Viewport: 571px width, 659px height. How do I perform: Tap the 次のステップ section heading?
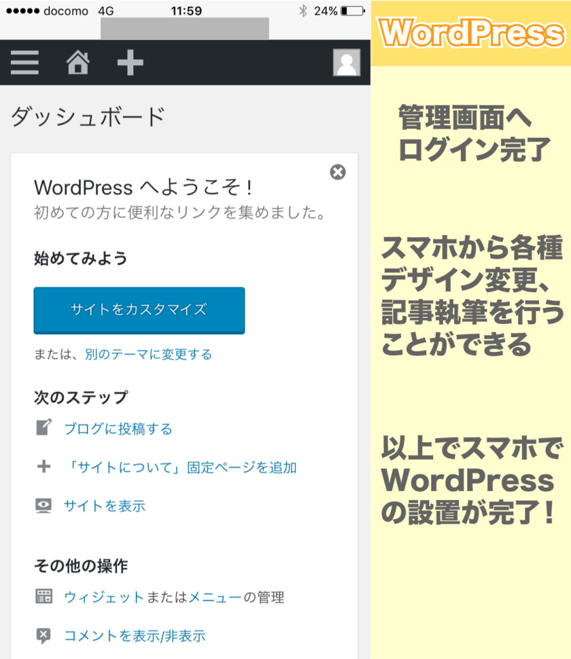[x=80, y=397]
